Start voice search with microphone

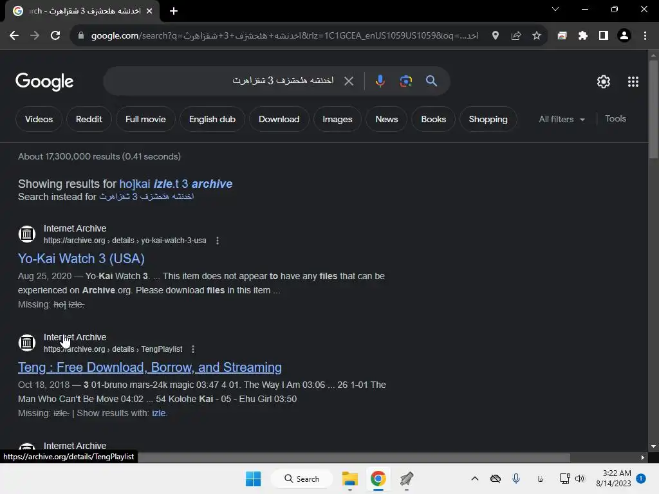click(x=380, y=80)
